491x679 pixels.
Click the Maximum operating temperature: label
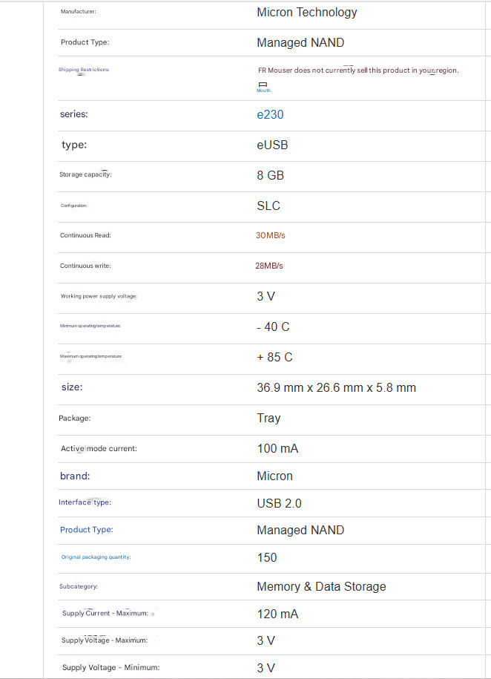click(x=91, y=356)
